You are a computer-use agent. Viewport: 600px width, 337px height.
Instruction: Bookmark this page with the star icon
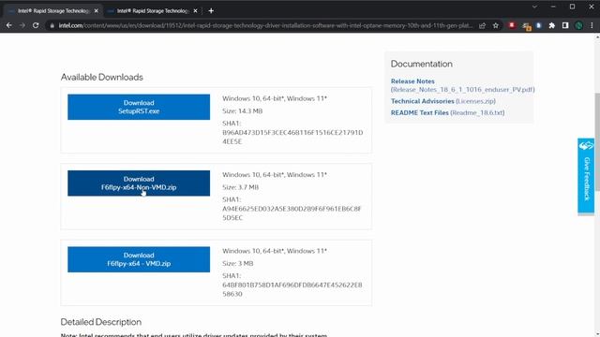(x=496, y=25)
